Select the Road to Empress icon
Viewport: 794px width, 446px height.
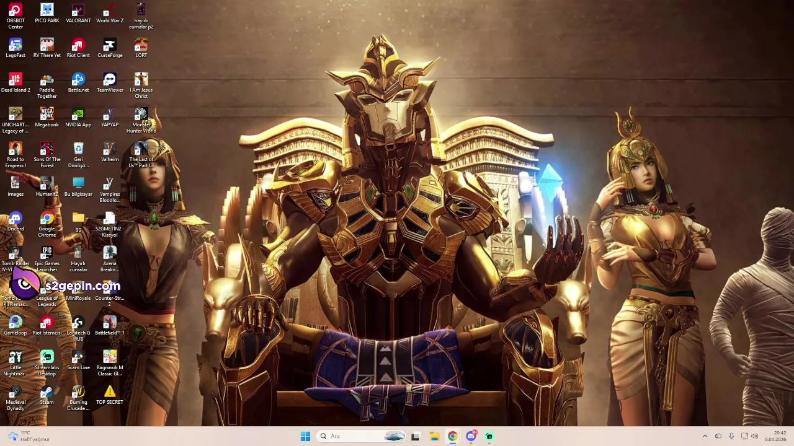pyautogui.click(x=16, y=155)
